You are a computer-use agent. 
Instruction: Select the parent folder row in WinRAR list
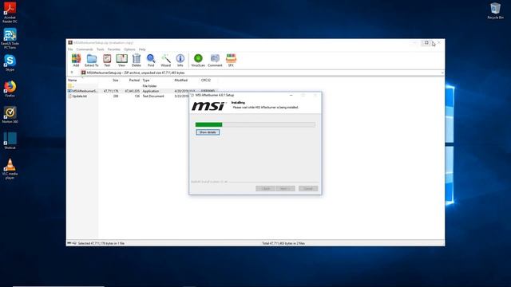(142, 86)
